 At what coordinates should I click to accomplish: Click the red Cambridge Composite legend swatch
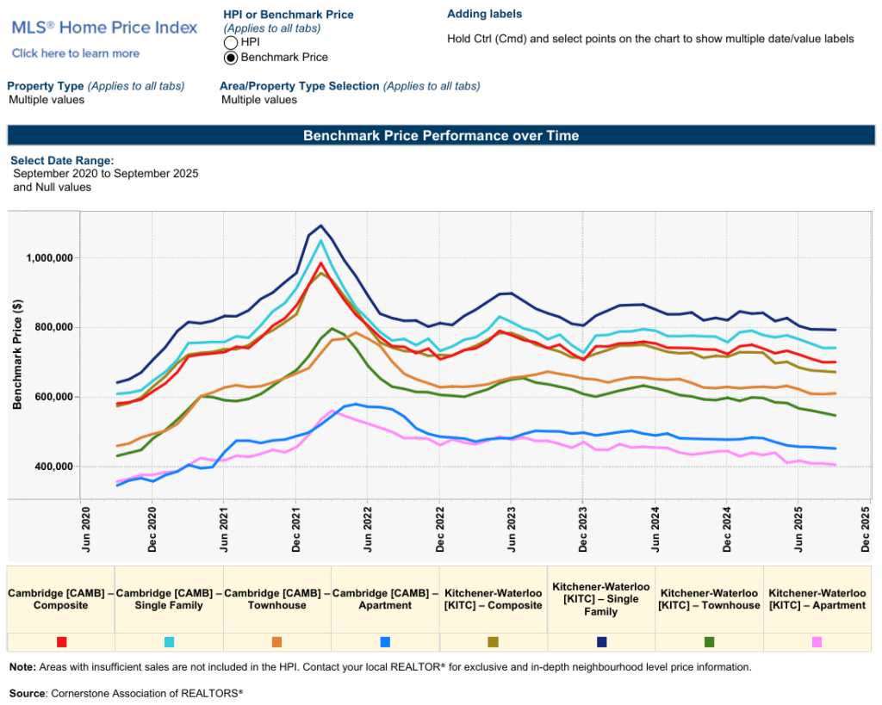click(61, 642)
